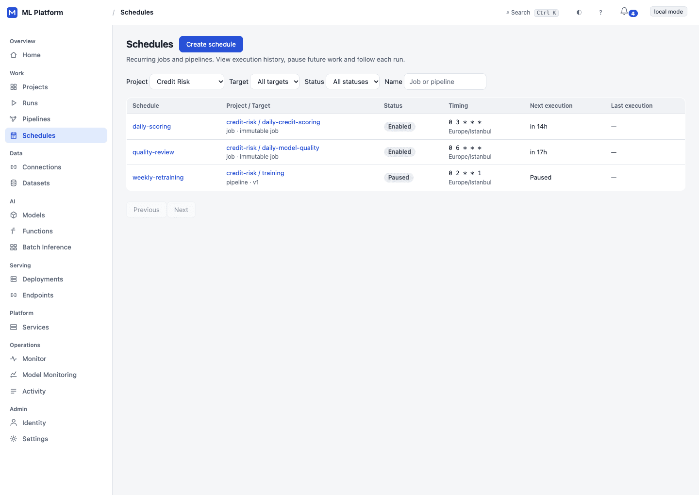Click the Pipelines icon in sidebar
The width and height of the screenshot is (699, 495).
tap(14, 119)
